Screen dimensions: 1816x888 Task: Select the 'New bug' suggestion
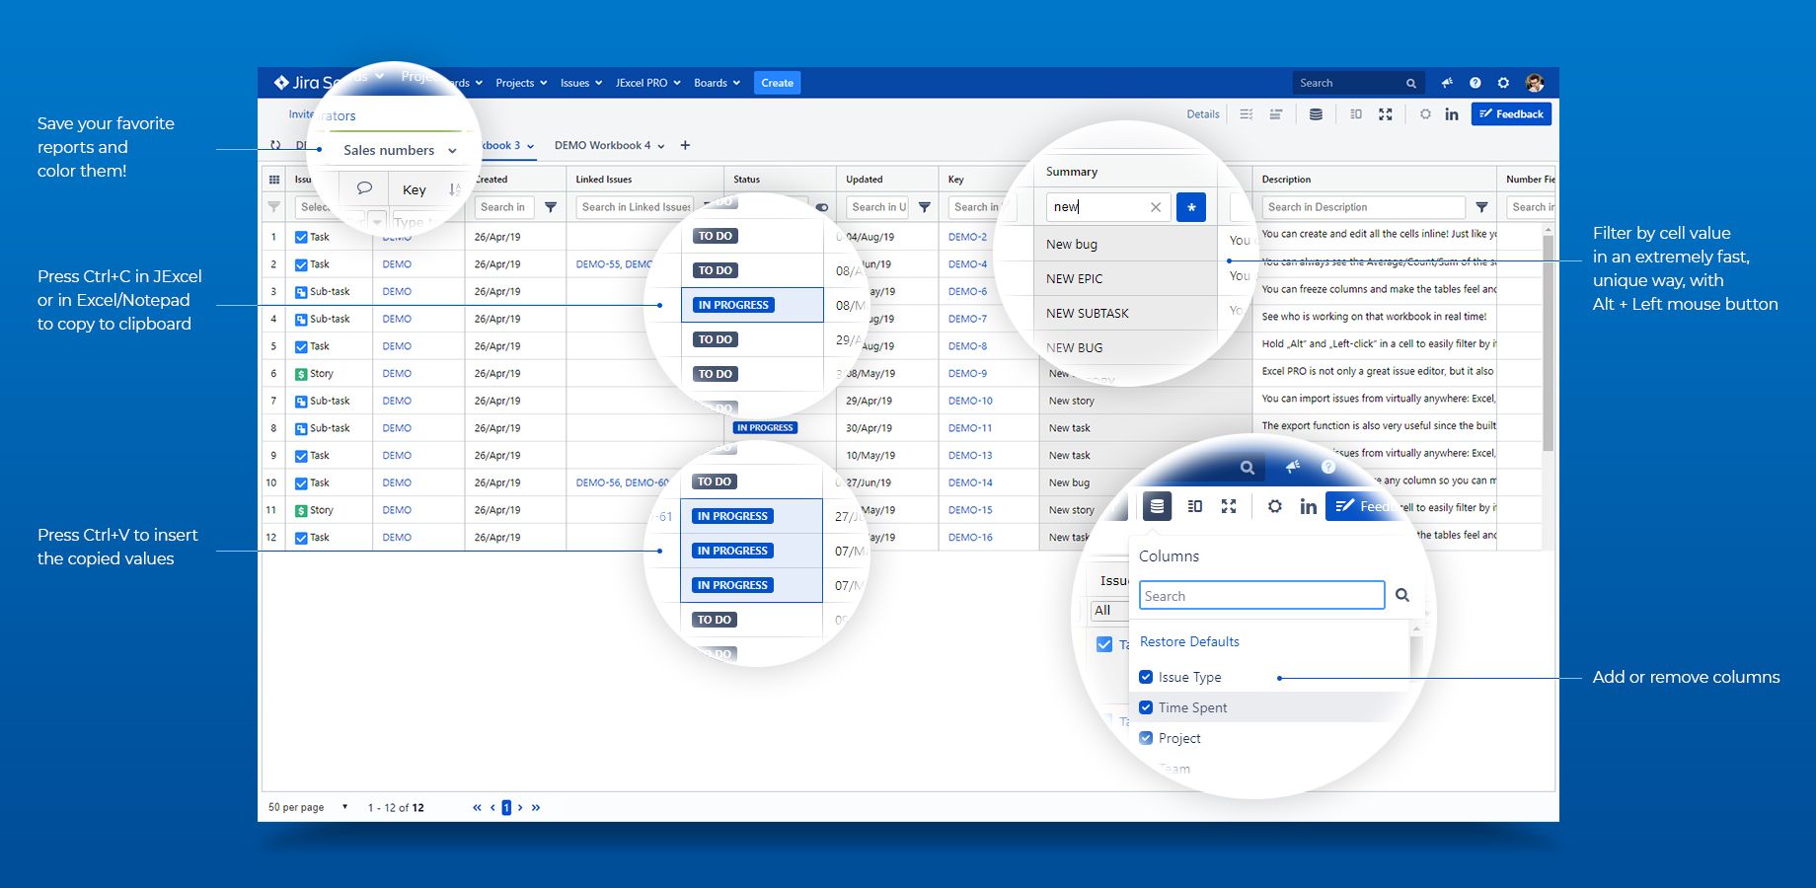click(1072, 244)
